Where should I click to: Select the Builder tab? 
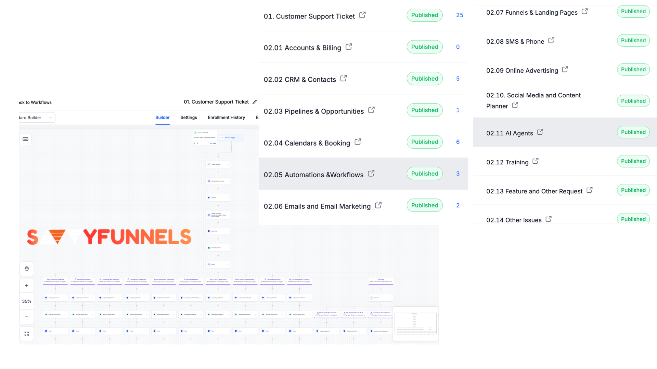point(162,118)
